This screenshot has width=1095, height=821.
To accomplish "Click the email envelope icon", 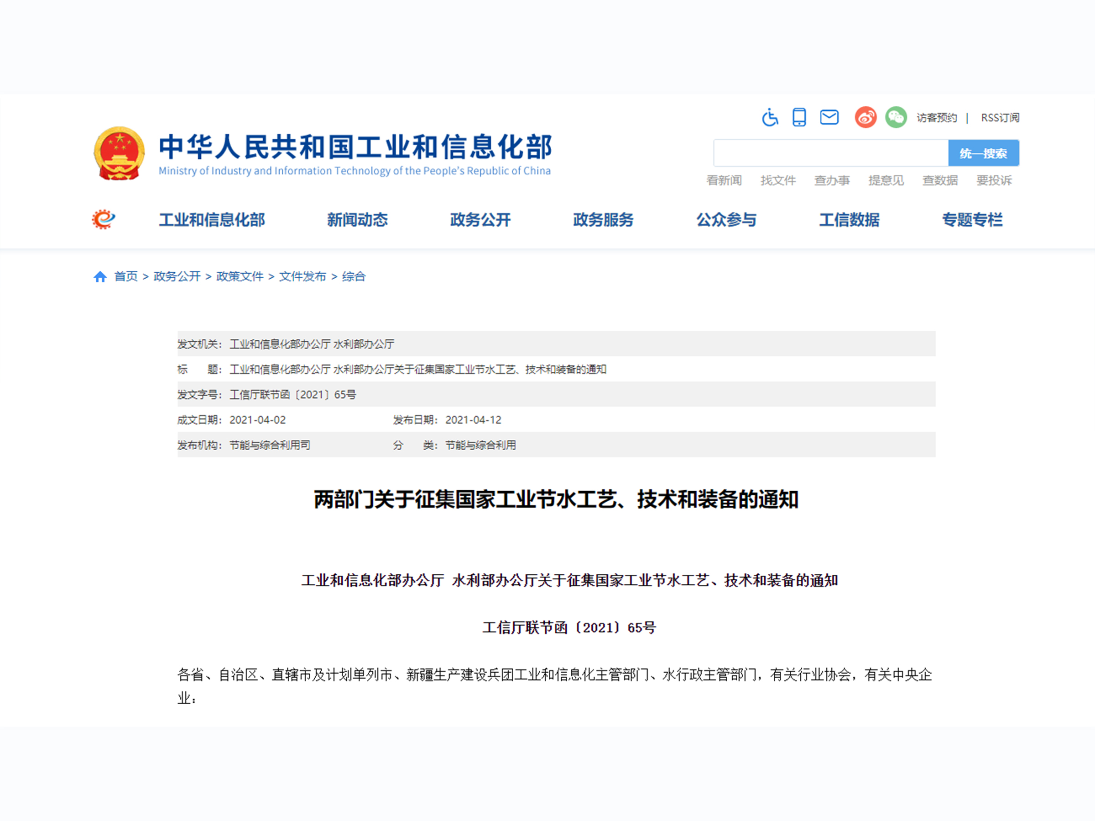I will point(829,117).
